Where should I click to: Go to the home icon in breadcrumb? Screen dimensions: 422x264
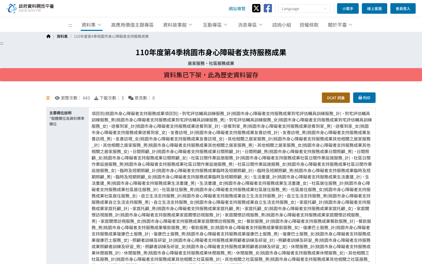[x=49, y=36]
